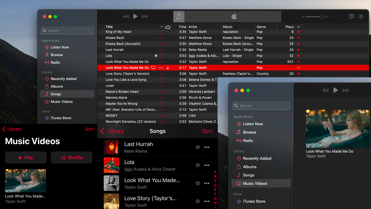Open Albums in the front window sidebar

(x=250, y=167)
